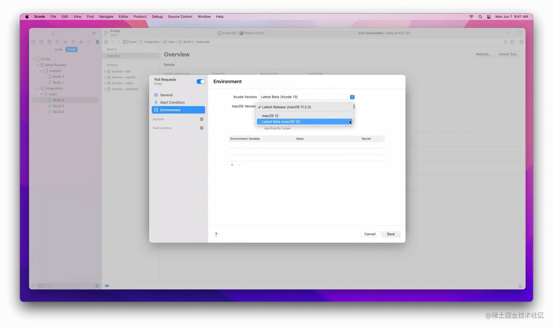Screen dimensions: 553x328
Task: Open the Breakpoint navigator icon
Action: 89,42
